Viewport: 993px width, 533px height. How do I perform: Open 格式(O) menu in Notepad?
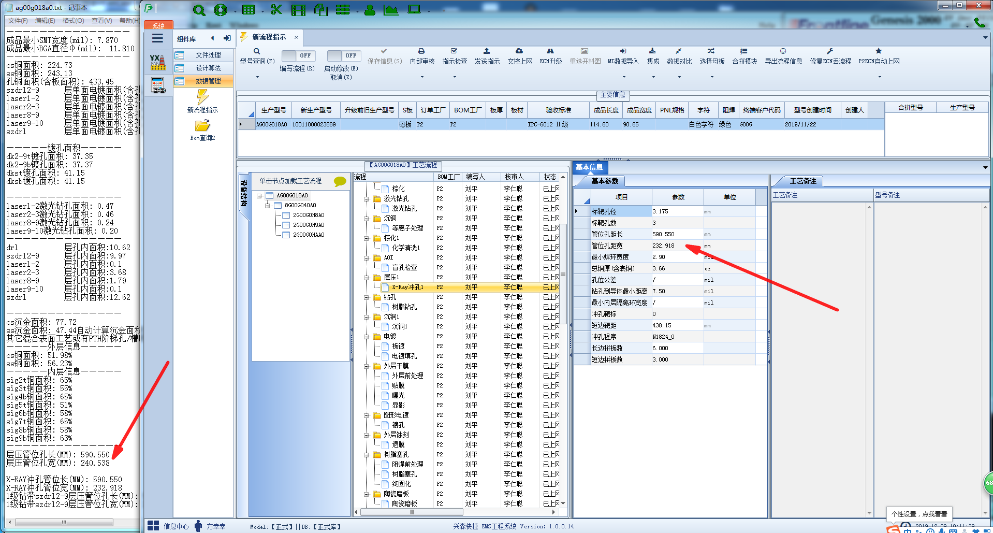[73, 21]
